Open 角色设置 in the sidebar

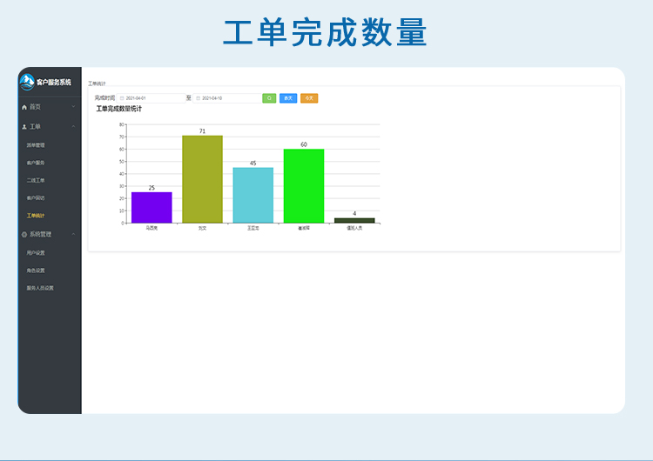(x=36, y=271)
